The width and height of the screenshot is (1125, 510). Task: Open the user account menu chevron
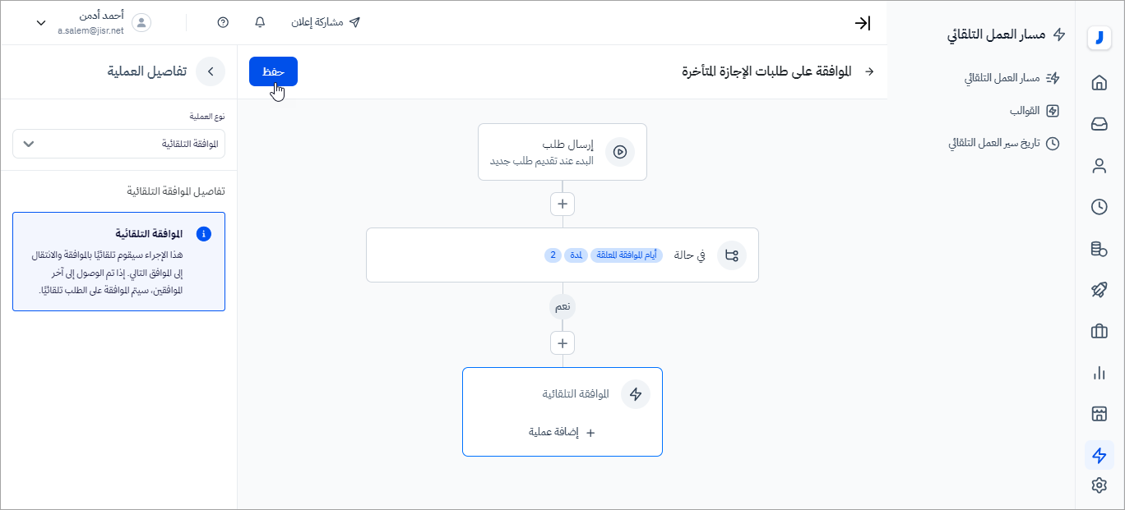(x=41, y=23)
